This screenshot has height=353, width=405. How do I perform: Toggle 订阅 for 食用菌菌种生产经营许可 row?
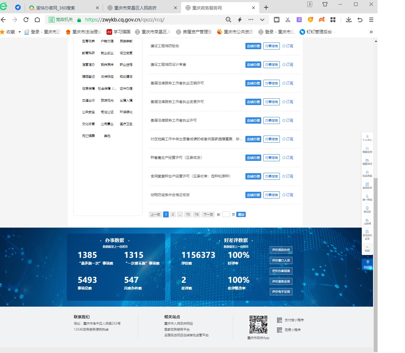click(x=288, y=176)
